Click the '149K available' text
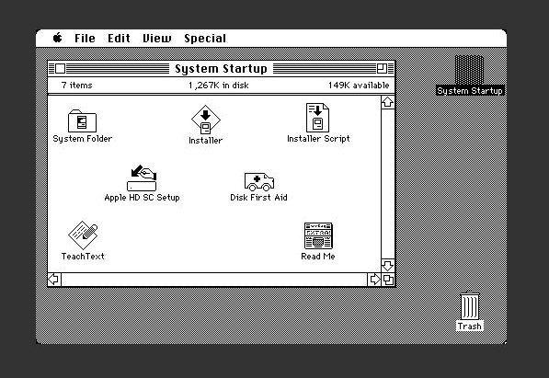The height and width of the screenshot is (378, 549). [x=359, y=86]
